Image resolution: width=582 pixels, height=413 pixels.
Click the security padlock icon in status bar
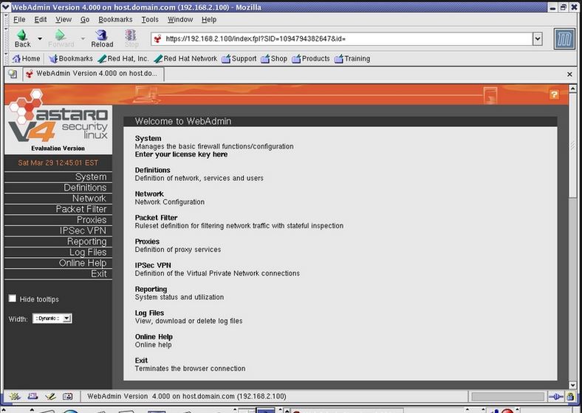(572, 397)
